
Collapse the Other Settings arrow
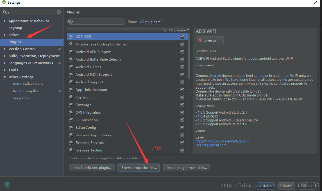[4, 77]
